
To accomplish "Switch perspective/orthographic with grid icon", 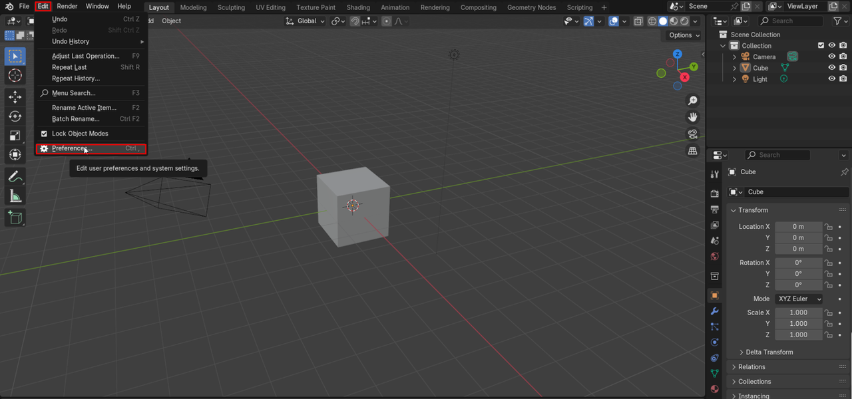I will pos(692,151).
